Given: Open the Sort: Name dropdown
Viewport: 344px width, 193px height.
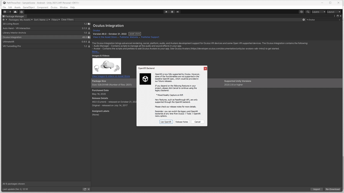Looking at the screenshot, I should [x=42, y=20].
